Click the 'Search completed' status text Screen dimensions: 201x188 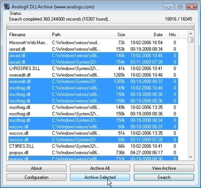click(x=60, y=19)
